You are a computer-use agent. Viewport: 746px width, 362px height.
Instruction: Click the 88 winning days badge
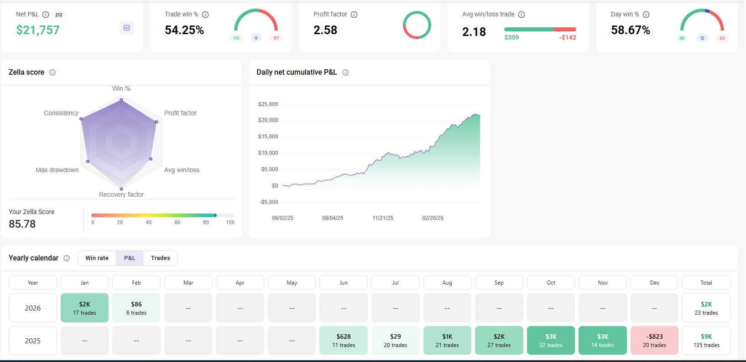682,38
